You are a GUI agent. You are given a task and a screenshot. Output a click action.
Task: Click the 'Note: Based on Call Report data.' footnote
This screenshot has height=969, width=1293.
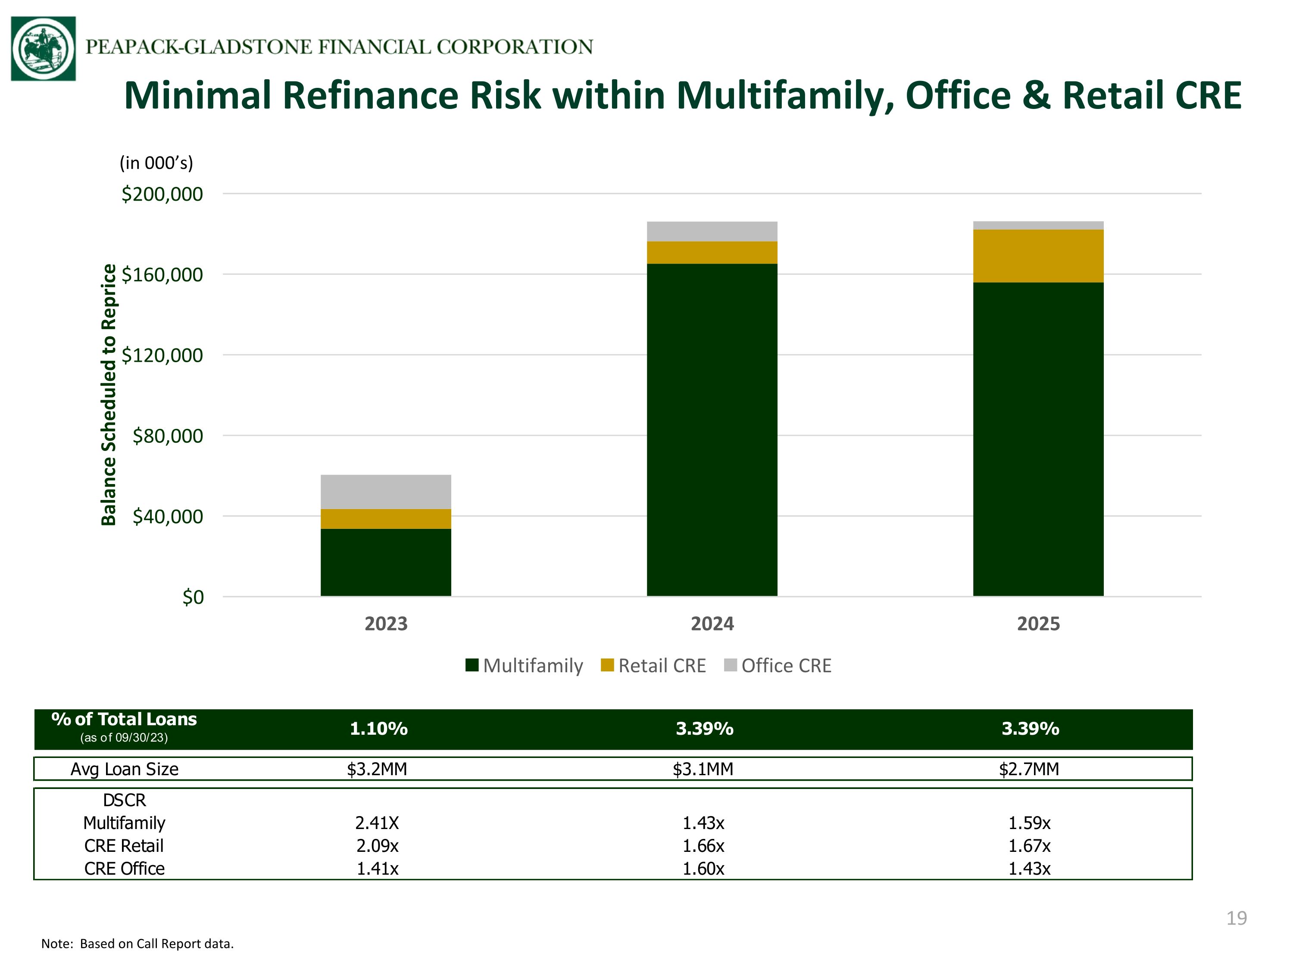(x=137, y=944)
